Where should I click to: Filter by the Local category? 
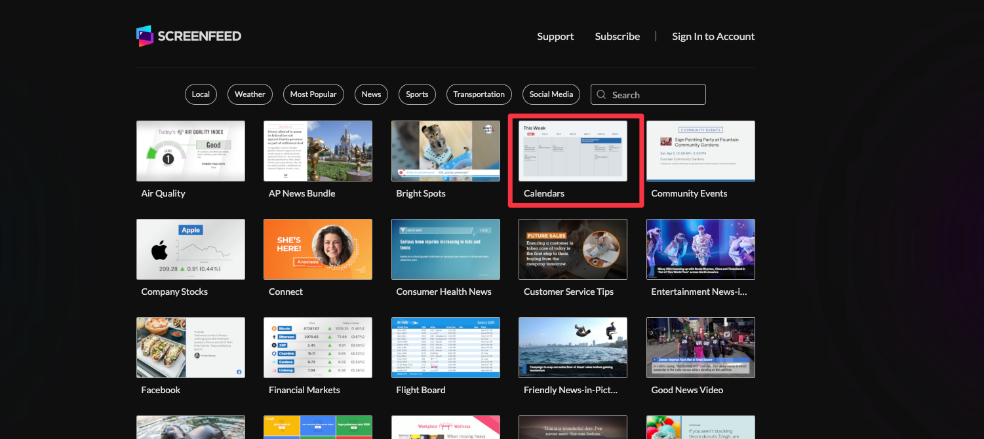coord(201,94)
